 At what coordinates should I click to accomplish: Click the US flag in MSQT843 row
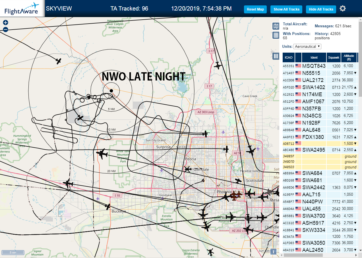click(x=298, y=66)
